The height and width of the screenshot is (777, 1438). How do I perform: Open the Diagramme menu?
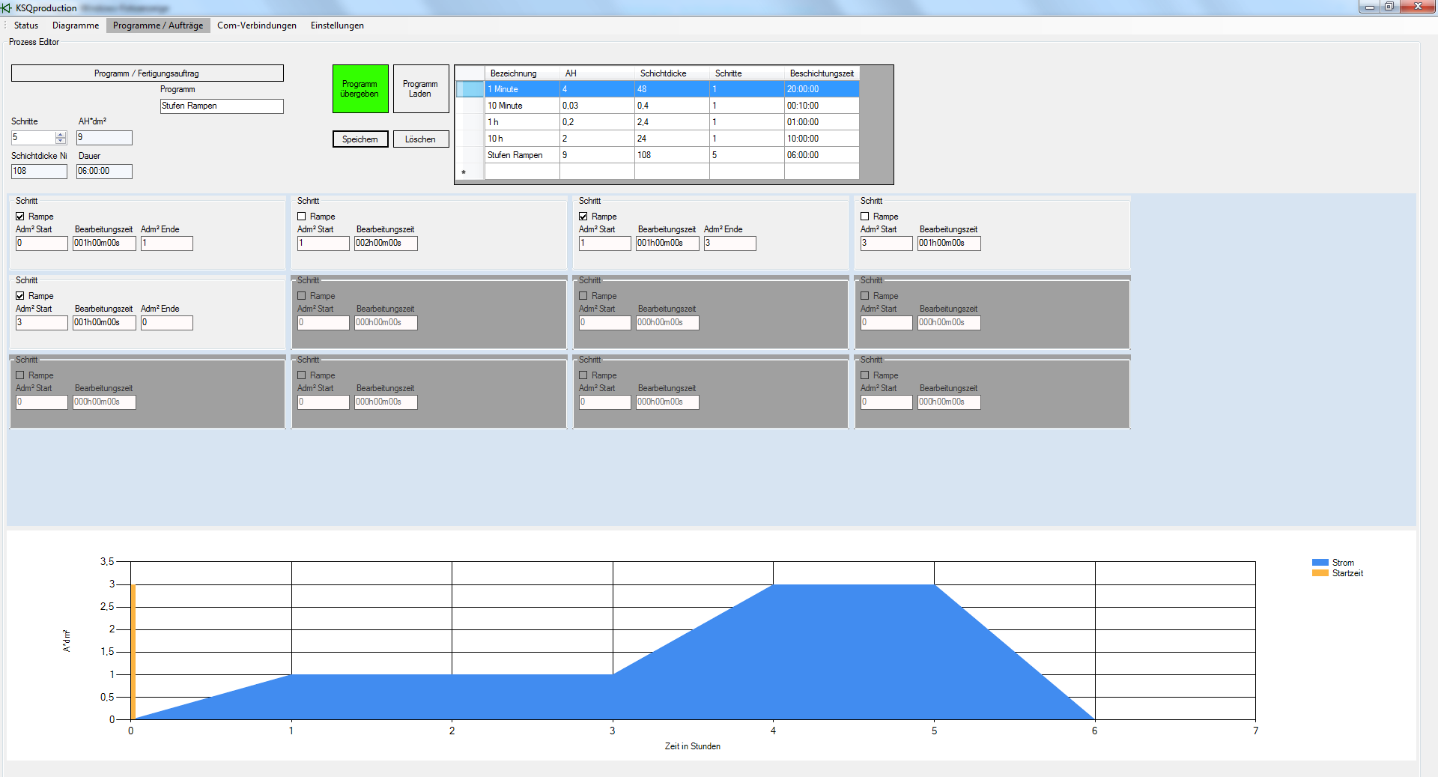point(76,25)
